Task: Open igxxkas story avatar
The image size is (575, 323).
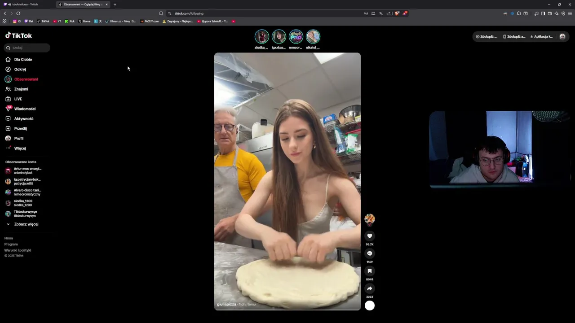Action: pyautogui.click(x=279, y=36)
